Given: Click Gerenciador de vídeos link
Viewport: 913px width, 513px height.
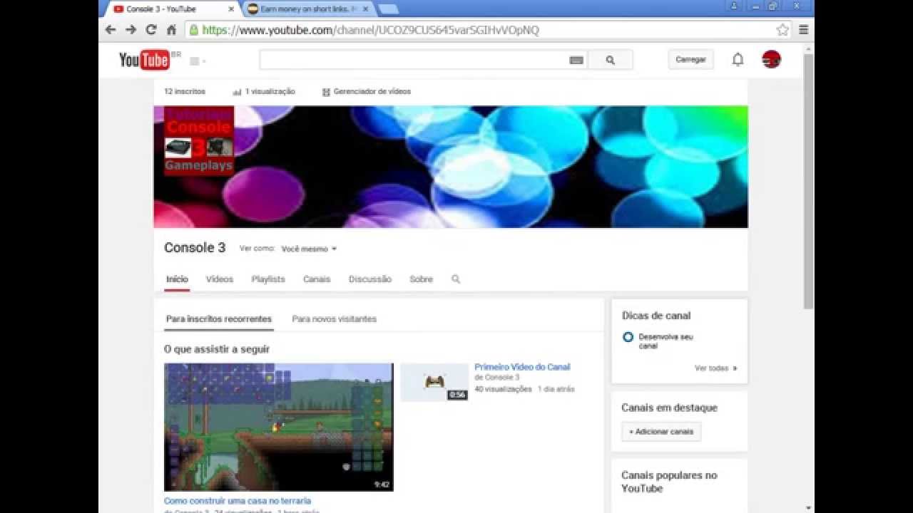Looking at the screenshot, I should pos(372,92).
